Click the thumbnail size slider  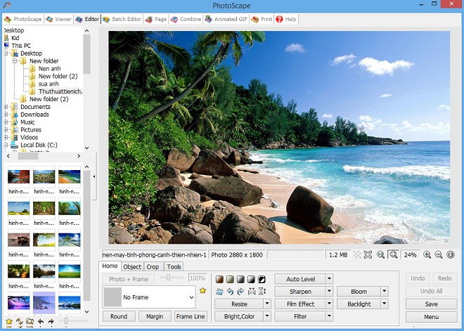coord(66,321)
